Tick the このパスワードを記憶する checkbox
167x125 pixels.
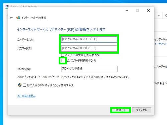(x=63, y=61)
